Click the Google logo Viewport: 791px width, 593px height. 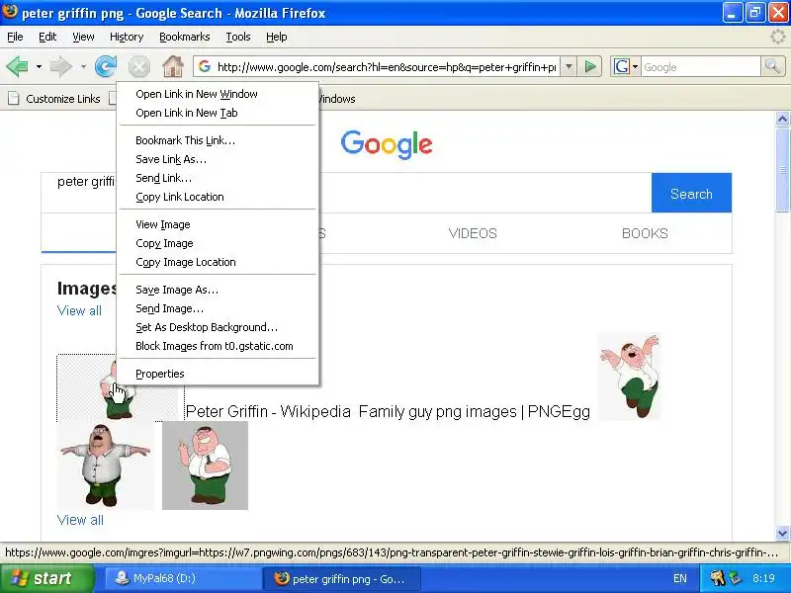[387, 144]
